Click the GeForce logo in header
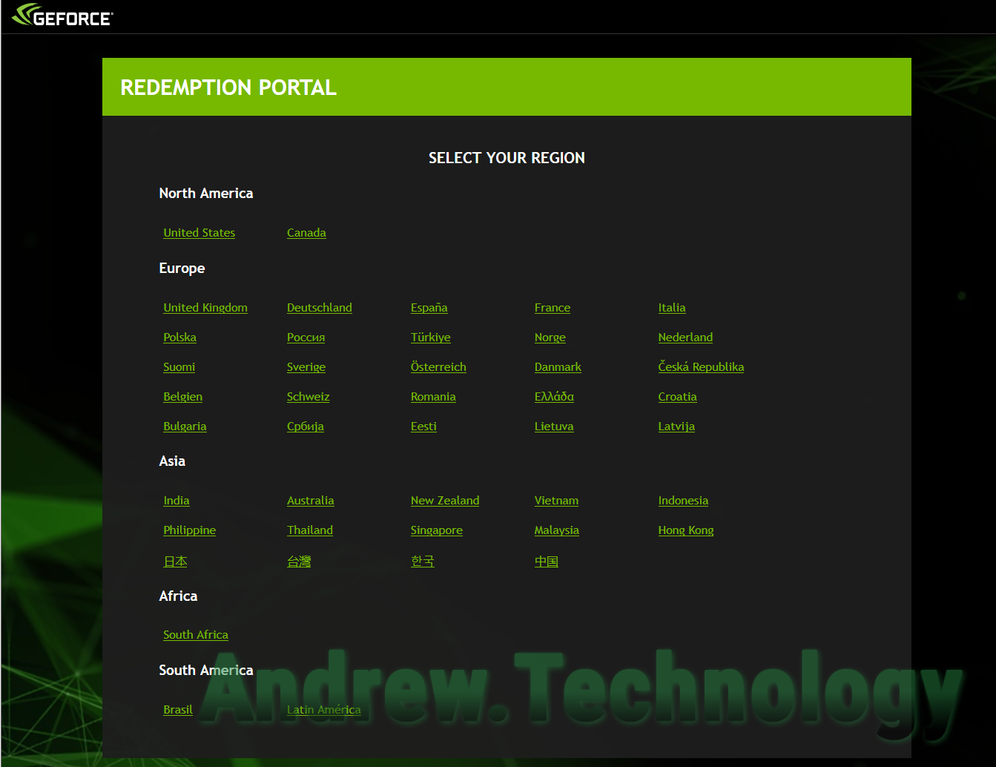The width and height of the screenshot is (996, 767). tap(62, 16)
